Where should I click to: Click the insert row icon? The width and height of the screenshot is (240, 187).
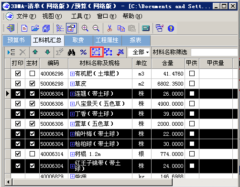pos(11,52)
